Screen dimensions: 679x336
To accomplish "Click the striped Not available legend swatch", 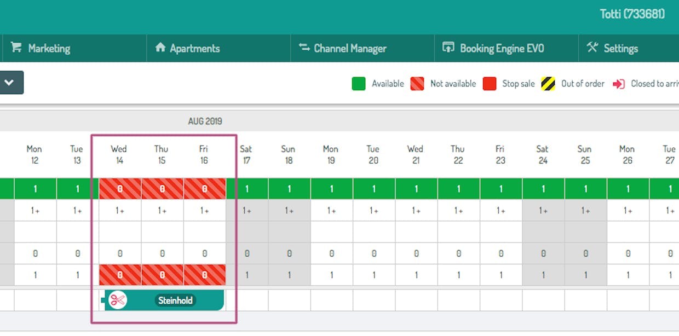I will tap(417, 84).
